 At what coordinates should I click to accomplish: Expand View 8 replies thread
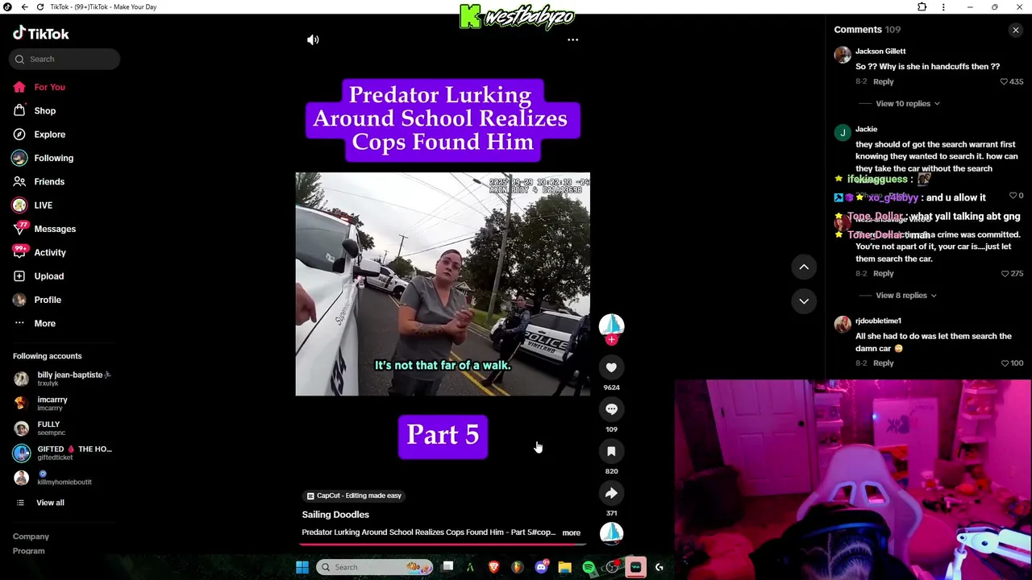[x=905, y=296]
